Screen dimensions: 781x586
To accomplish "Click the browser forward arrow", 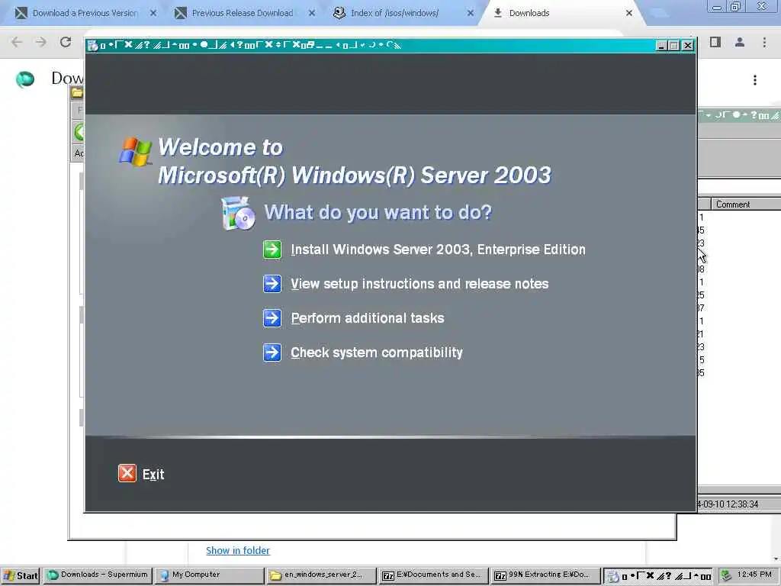I will 41,43.
